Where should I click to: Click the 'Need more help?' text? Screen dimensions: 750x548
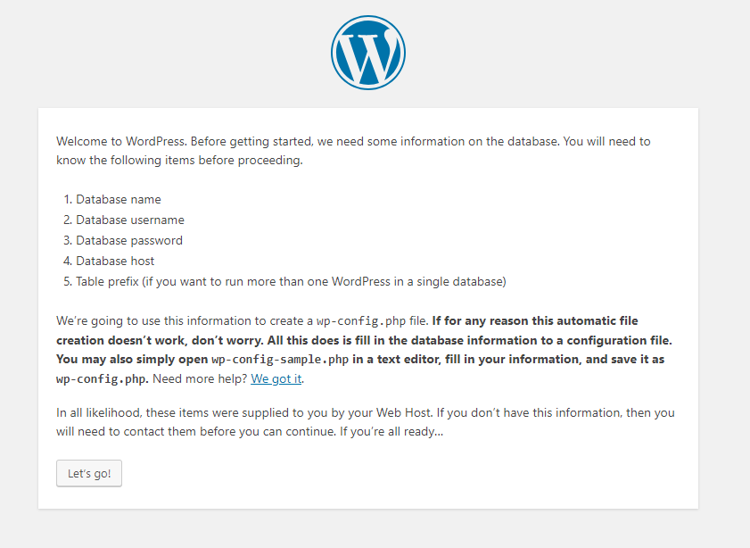[x=200, y=378]
